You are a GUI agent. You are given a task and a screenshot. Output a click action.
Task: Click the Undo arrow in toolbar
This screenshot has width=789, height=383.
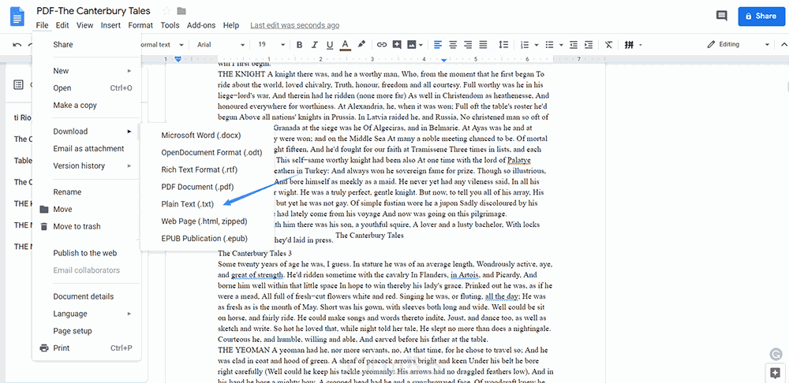[x=17, y=45]
